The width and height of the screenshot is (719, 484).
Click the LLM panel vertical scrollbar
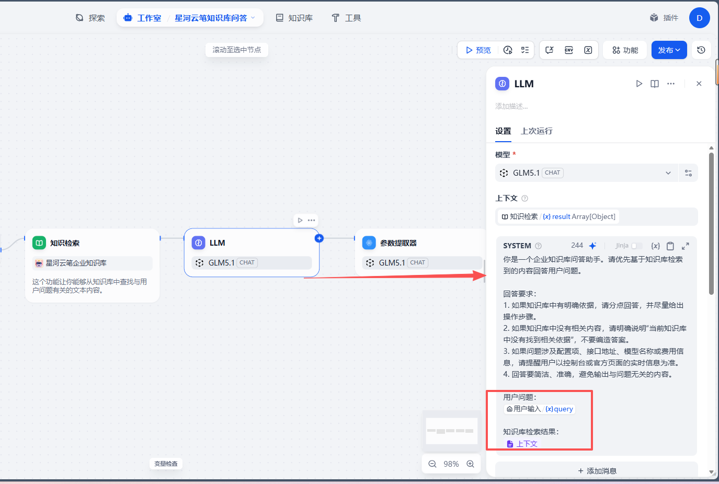point(711,223)
